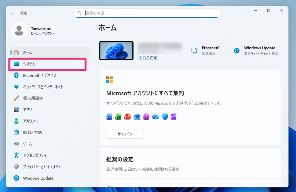Maximize the Settings window

[269, 11]
